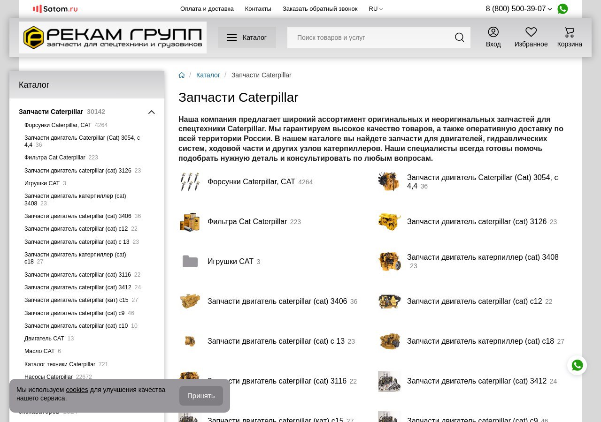Image resolution: width=601 pixels, height=422 pixels.
Task: Open Оплата и доставка page
Action: pos(207,9)
